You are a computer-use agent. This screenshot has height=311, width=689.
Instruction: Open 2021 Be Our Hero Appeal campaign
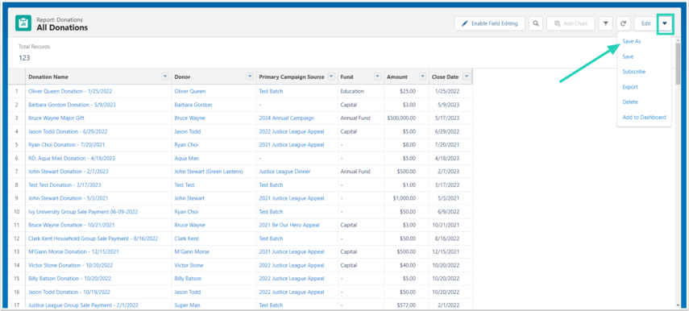click(x=289, y=225)
